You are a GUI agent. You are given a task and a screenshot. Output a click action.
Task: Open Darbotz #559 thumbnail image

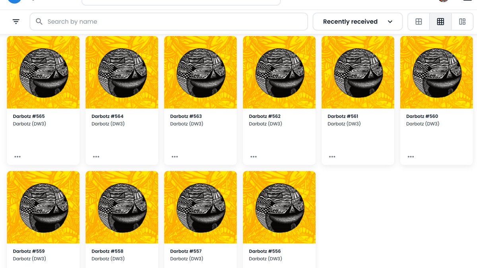click(43, 207)
